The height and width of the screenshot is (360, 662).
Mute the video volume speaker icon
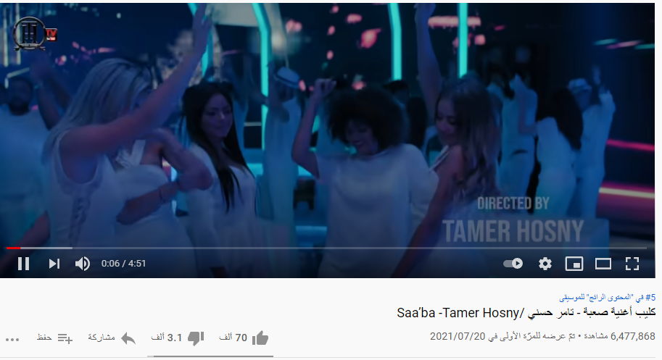[x=83, y=264]
